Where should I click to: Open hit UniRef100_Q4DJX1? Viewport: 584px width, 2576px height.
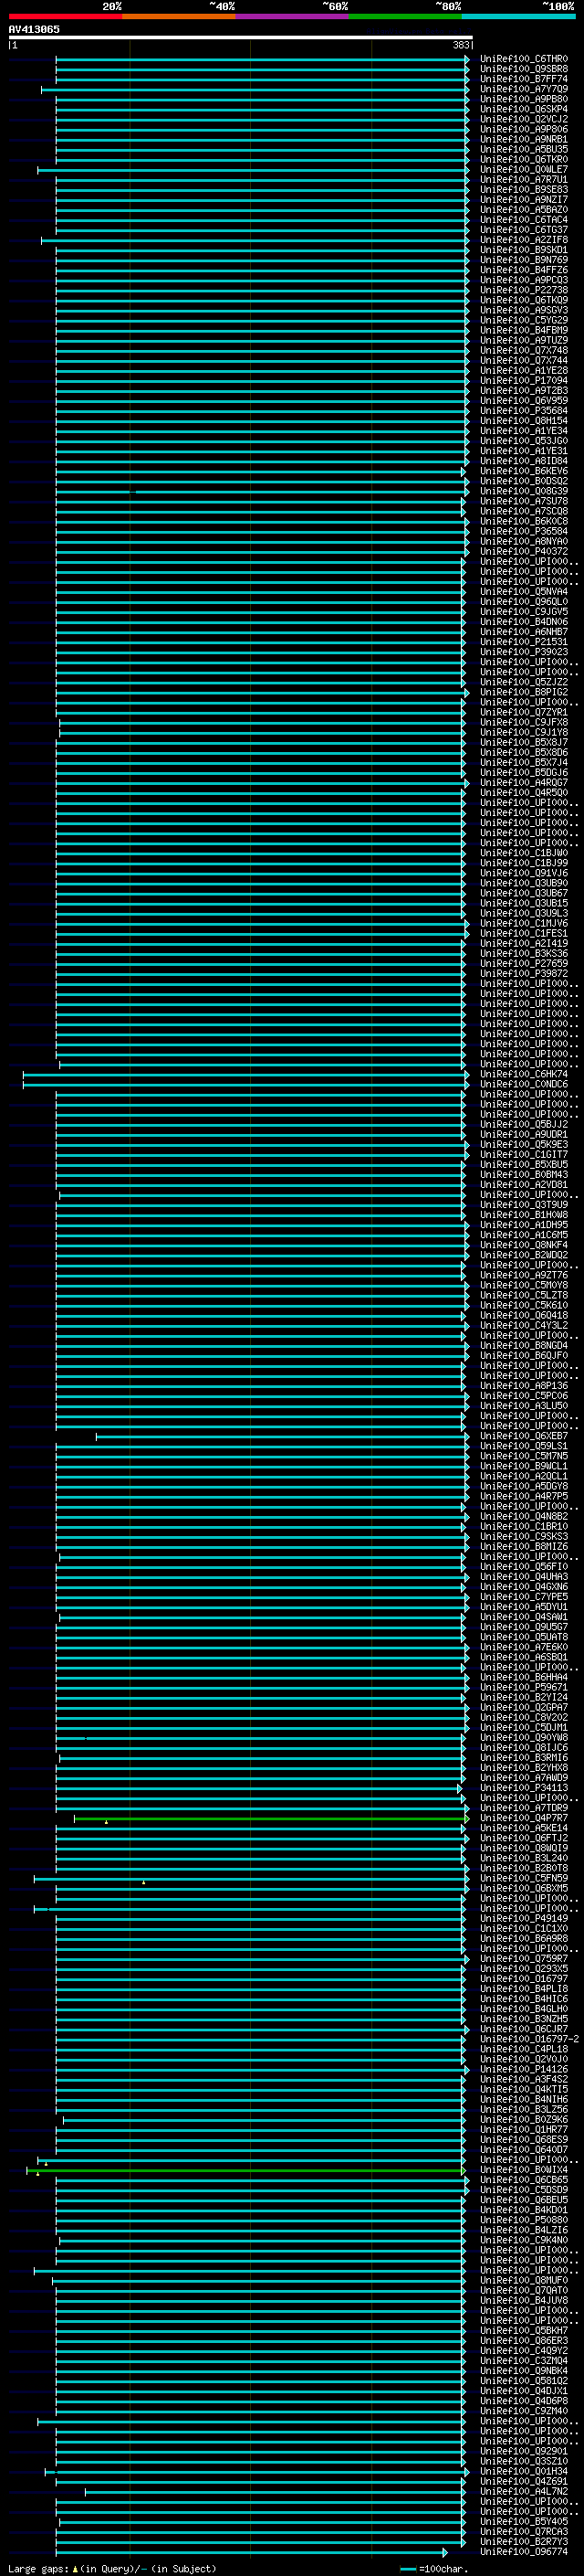524,2391
